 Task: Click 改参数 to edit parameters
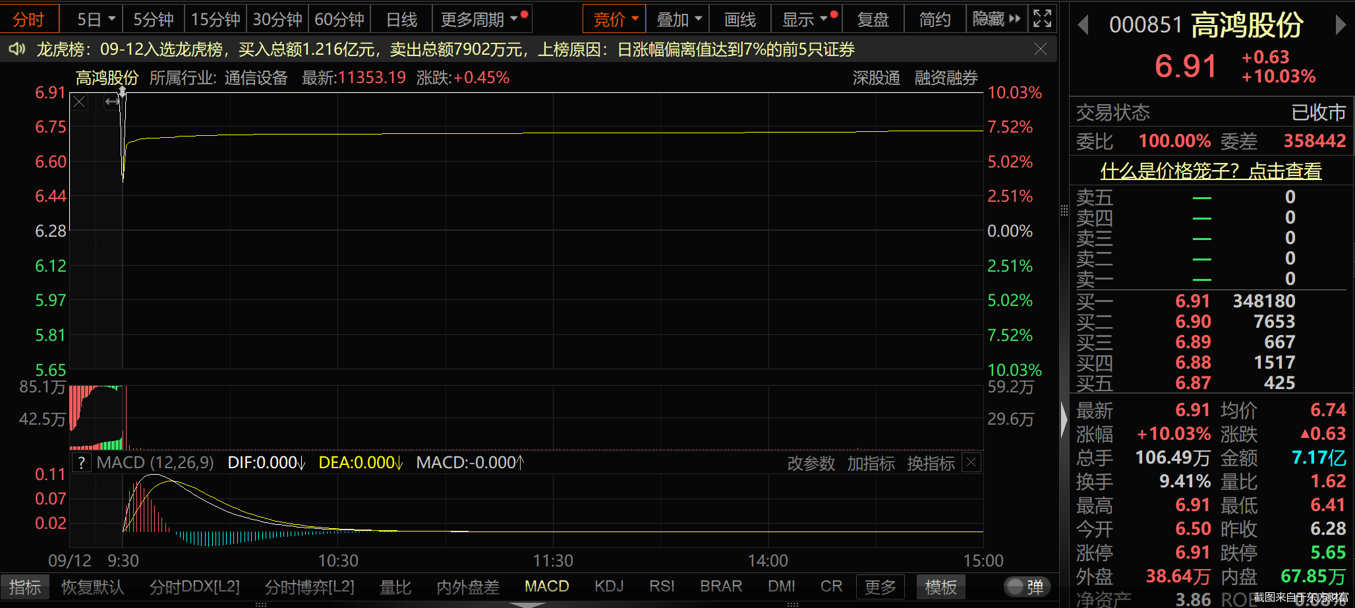pos(811,464)
